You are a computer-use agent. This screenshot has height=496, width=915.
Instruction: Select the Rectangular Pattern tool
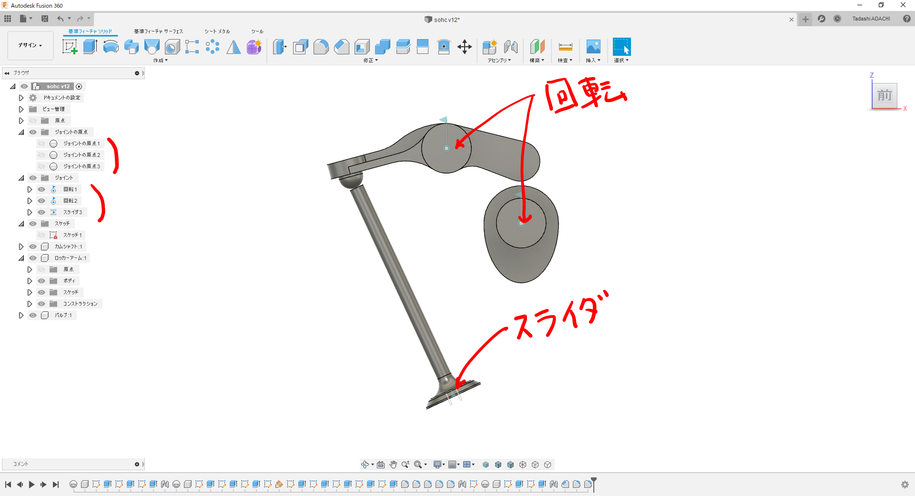pos(192,47)
